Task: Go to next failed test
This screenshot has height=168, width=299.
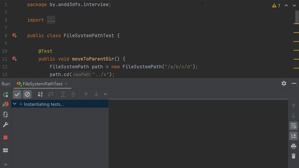Action: click(96, 94)
